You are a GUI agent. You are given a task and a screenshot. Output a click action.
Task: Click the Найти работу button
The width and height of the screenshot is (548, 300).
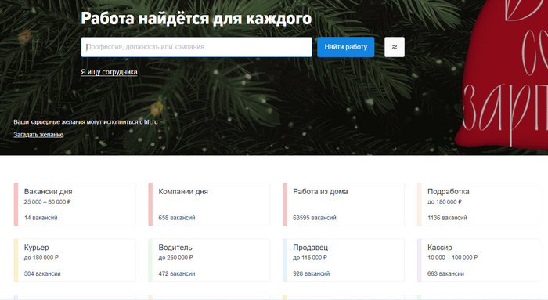coord(346,47)
